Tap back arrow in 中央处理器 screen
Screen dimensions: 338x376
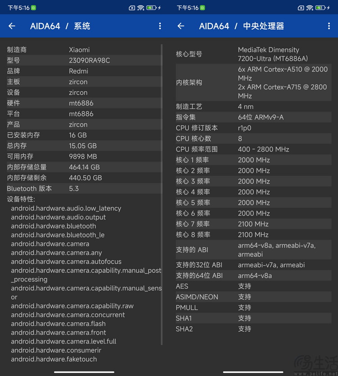coord(181,26)
